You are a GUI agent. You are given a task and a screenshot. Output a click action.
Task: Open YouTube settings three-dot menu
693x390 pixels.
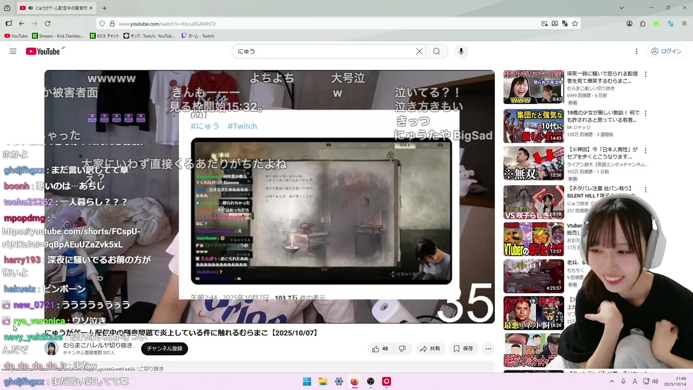click(x=637, y=51)
